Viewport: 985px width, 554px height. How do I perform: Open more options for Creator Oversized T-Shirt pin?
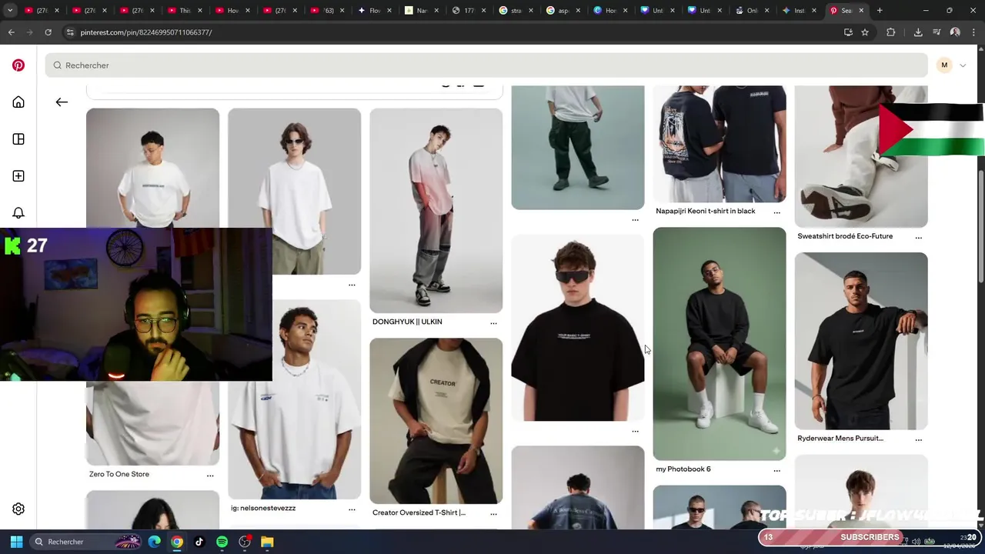pos(493,513)
